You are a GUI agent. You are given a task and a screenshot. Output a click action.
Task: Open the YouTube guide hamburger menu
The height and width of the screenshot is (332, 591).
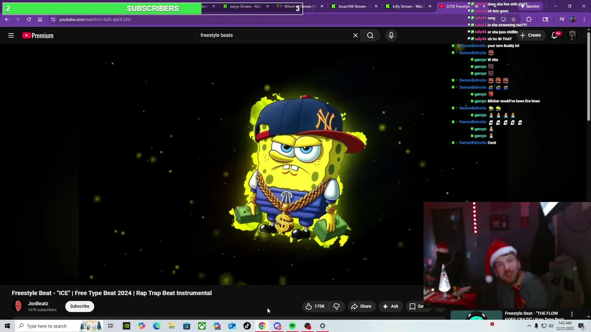[11, 36]
